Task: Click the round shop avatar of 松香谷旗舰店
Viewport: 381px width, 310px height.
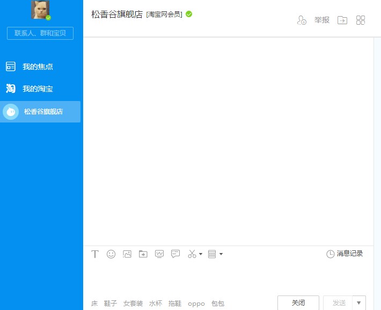Action: 11,112
